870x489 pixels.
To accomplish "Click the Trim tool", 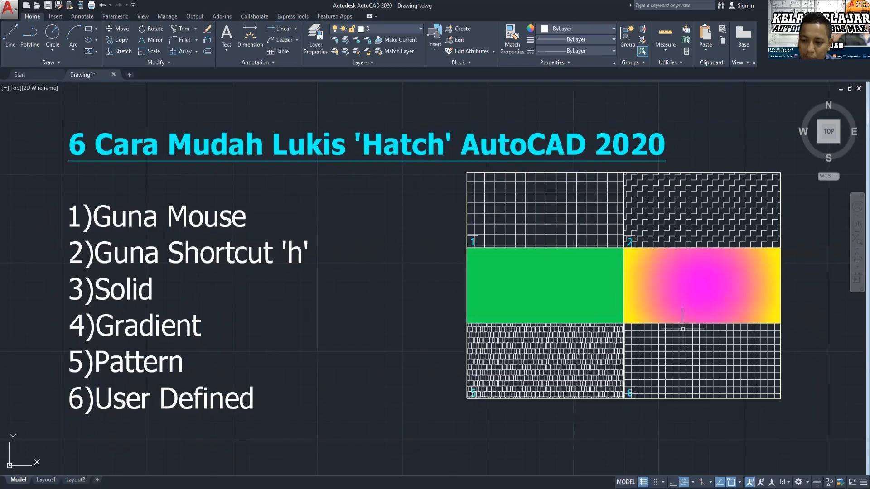I will pyautogui.click(x=180, y=29).
